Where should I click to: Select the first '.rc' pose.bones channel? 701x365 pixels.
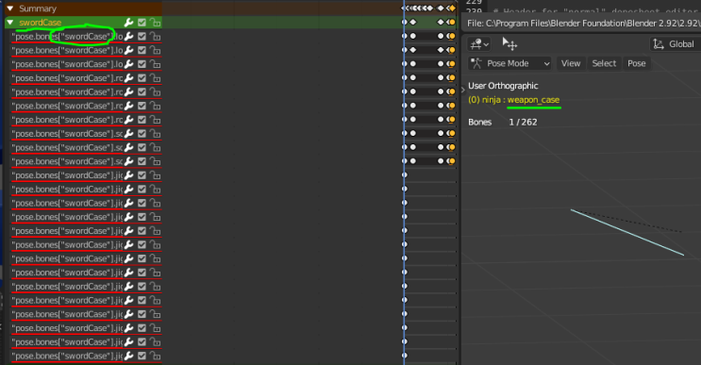click(67, 78)
